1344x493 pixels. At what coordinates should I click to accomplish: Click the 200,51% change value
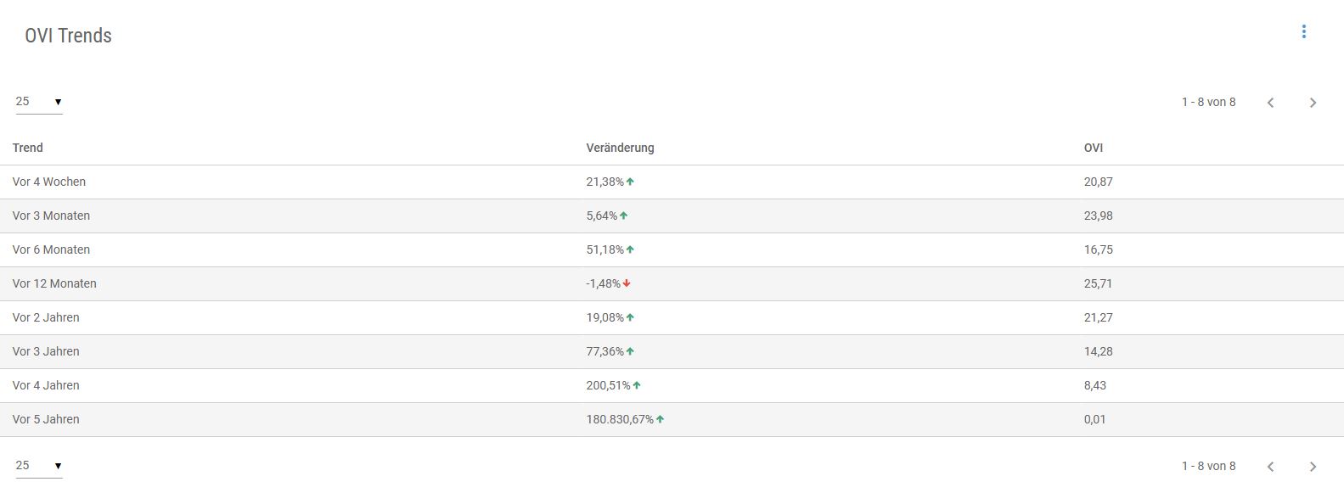(608, 385)
